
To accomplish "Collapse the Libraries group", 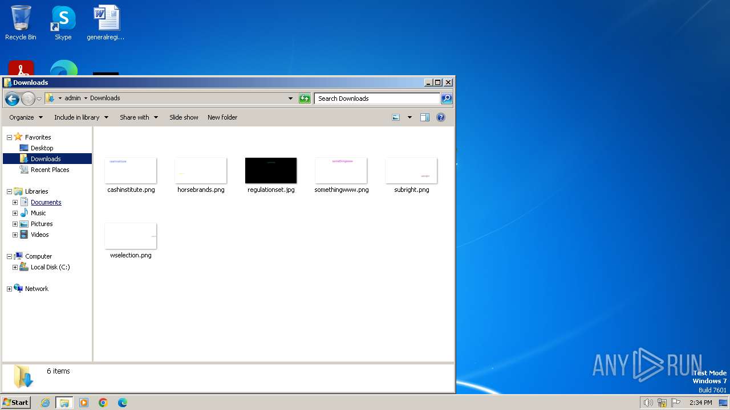I will coord(9,191).
